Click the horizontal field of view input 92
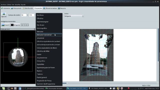Viewport: 160px width, 90px height. pyautogui.click(x=24, y=15)
